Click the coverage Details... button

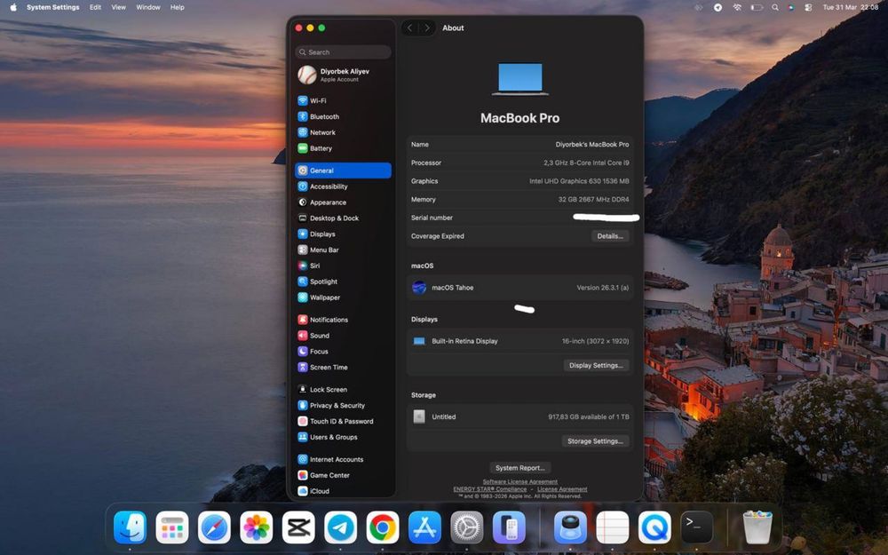coord(610,236)
